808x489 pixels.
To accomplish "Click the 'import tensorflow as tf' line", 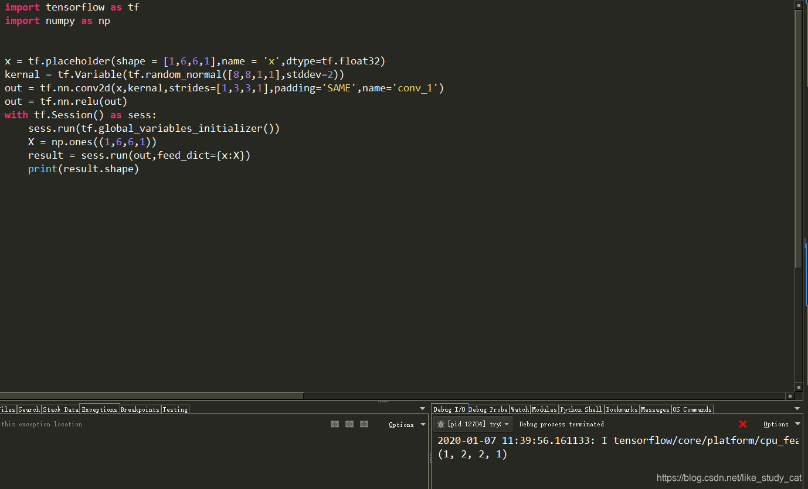I will 72,7.
